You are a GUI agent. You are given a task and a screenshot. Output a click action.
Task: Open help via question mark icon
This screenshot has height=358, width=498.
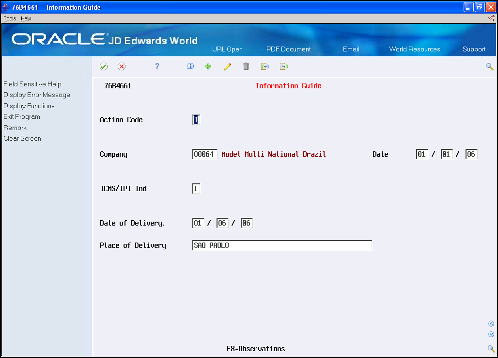click(x=157, y=66)
